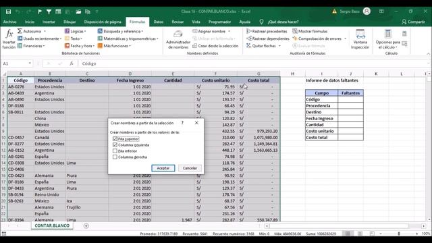The image size is (432, 243).
Task: Open Búsqueda y referencia functions
Action: [120, 31]
